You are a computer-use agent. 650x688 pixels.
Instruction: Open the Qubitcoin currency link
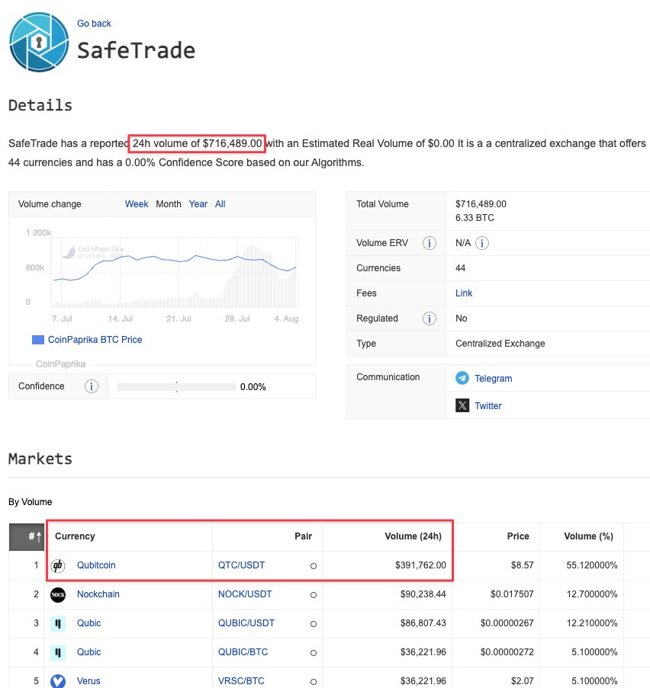[96, 565]
